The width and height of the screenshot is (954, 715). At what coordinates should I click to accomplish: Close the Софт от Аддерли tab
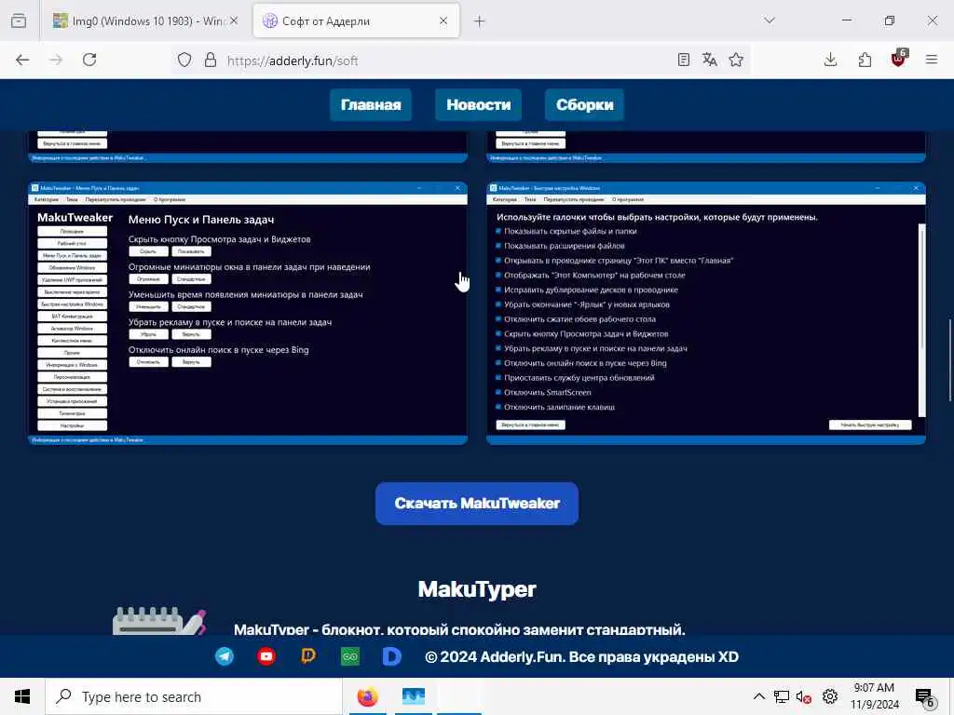click(443, 20)
